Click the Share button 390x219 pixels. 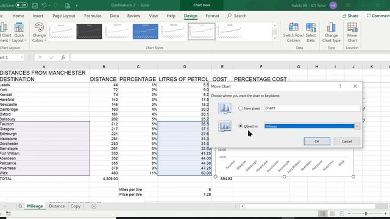[x=351, y=16]
